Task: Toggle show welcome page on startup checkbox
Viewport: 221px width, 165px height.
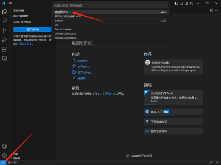Action: pyautogui.click(x=128, y=156)
